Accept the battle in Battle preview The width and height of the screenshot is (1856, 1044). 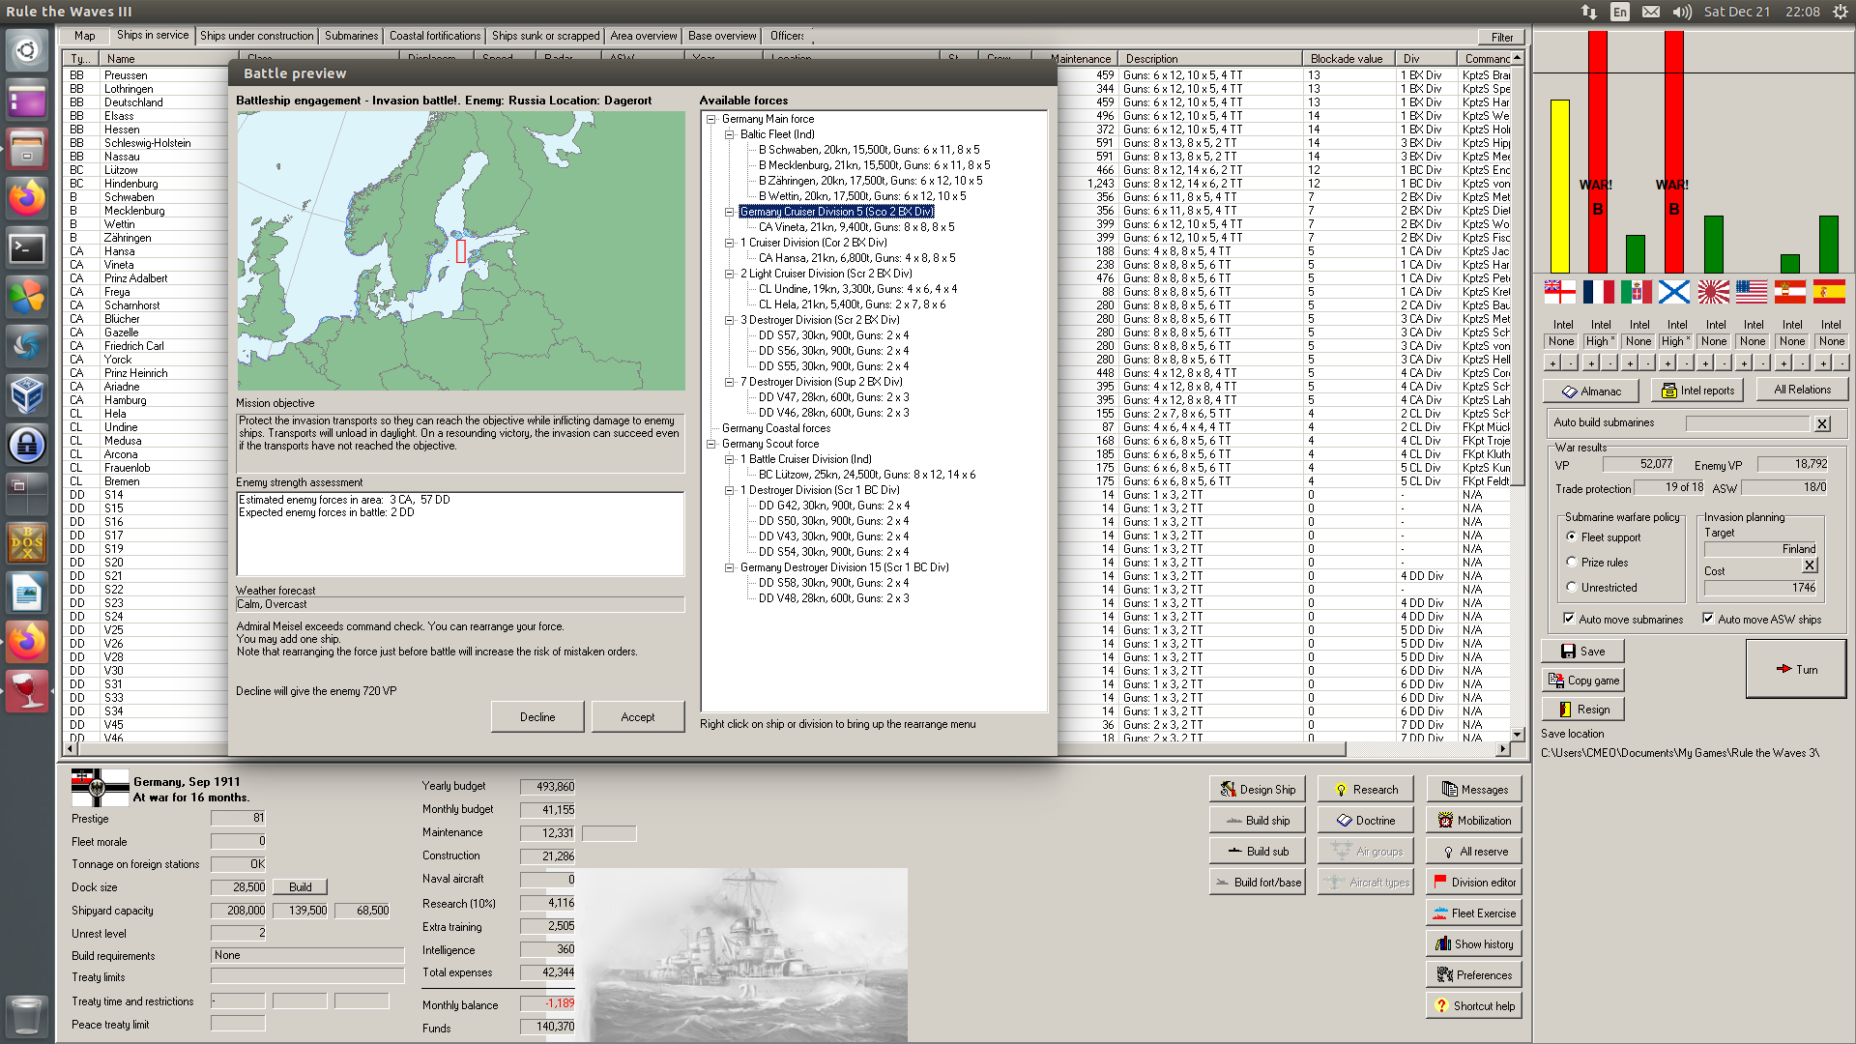pyautogui.click(x=638, y=717)
